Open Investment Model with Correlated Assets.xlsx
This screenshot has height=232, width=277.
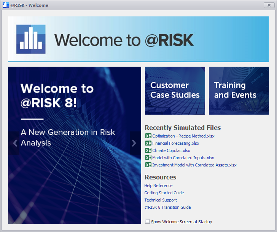tap(194, 165)
